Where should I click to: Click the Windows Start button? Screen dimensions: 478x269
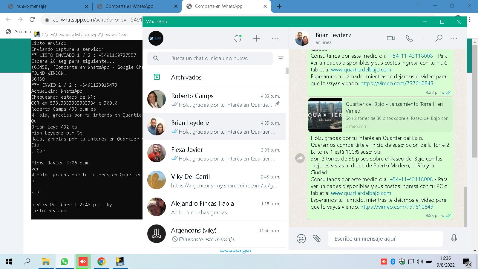9,262
